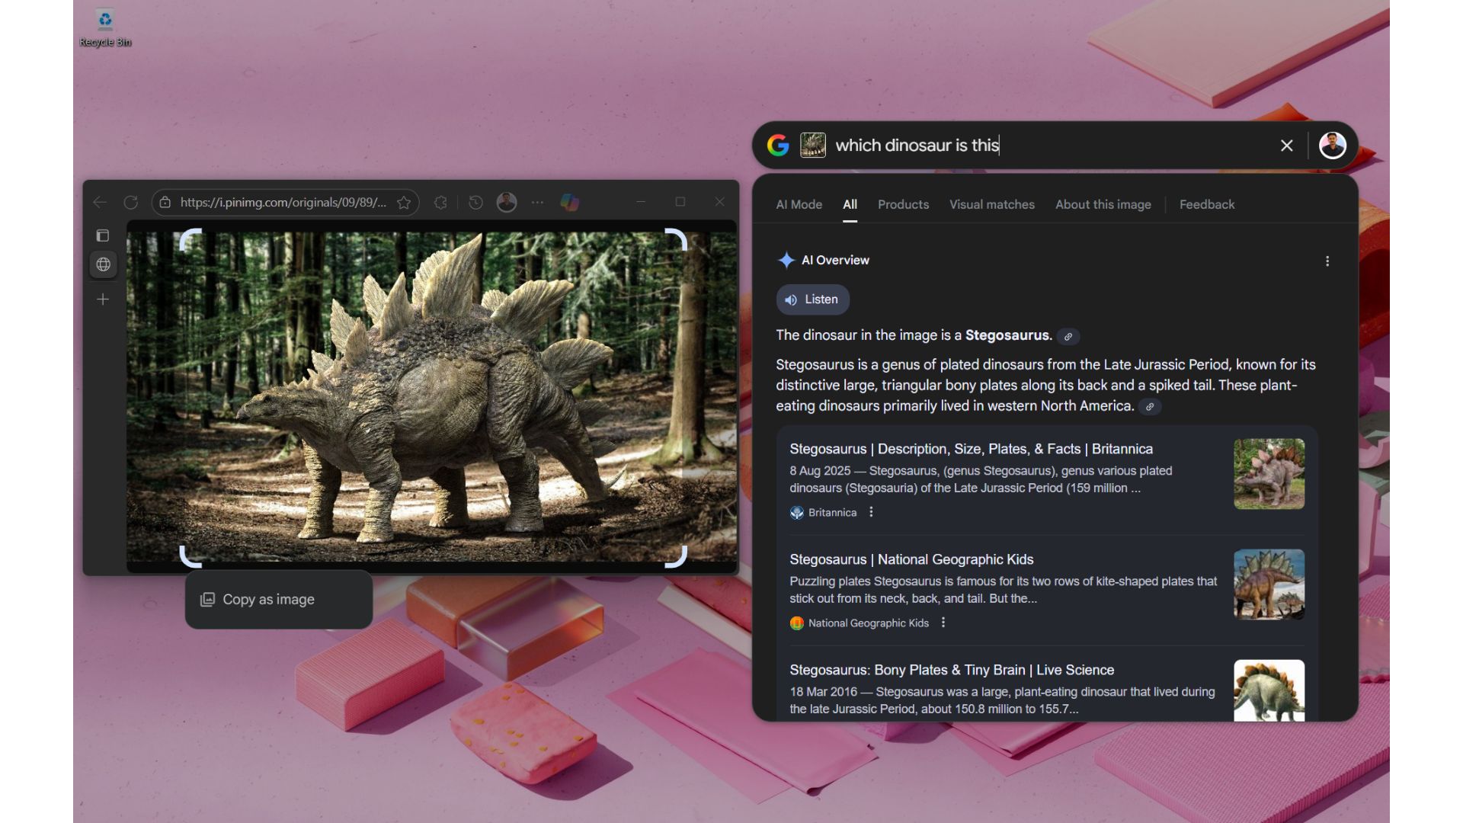Click the browser refresh icon

[x=131, y=202]
